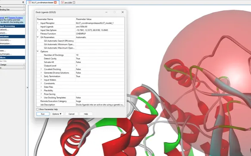
Task: Toggle the Show Parameter Help checkbox
Action: click(x=37, y=109)
